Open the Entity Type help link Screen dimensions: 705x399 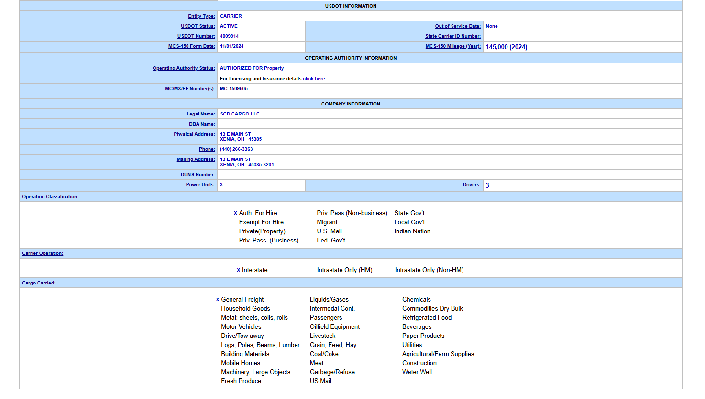(201, 16)
